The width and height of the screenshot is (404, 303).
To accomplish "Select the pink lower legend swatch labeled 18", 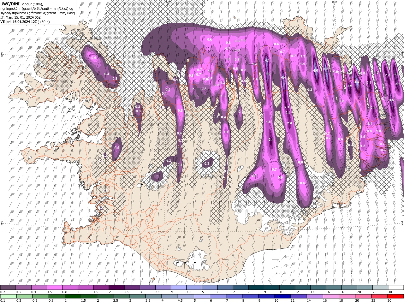I will pos(347,296).
